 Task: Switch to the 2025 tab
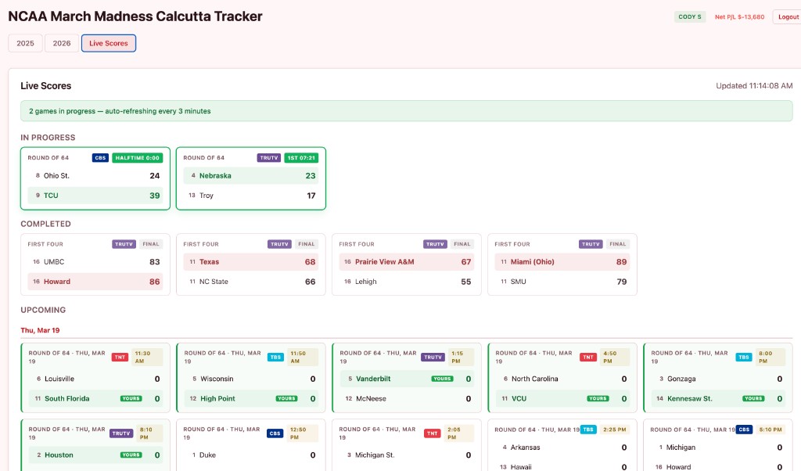click(25, 43)
